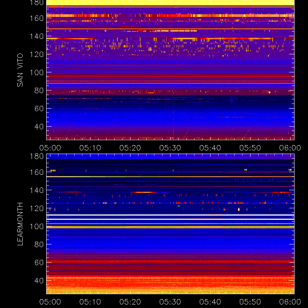Click 05:40 time label under San Vito plot
308x308 pixels.
(210, 148)
